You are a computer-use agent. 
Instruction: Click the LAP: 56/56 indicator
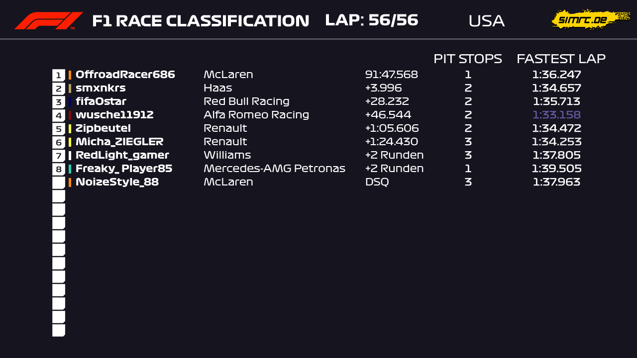click(x=371, y=20)
